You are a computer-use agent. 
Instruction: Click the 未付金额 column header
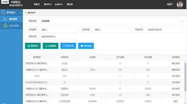tap(148, 57)
